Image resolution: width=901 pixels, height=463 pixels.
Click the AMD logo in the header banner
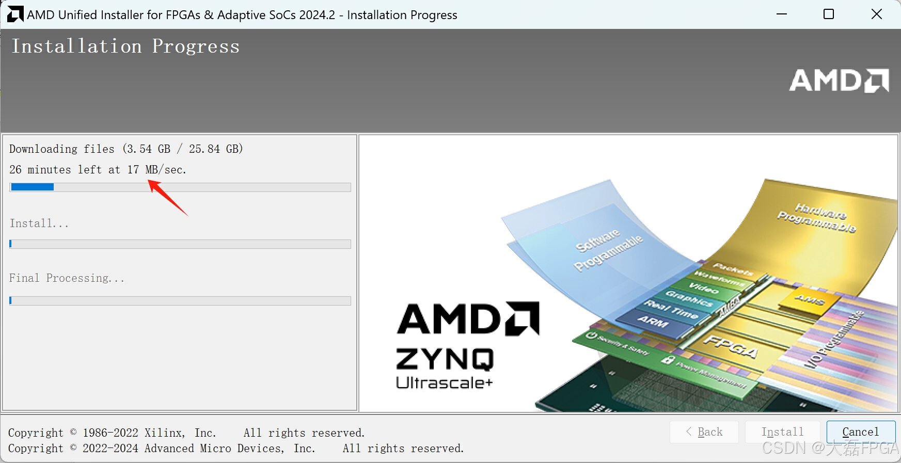839,81
